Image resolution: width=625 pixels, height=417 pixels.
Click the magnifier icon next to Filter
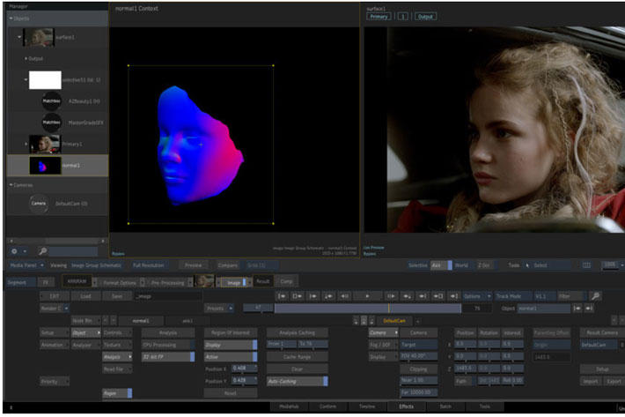pyautogui.click(x=595, y=296)
